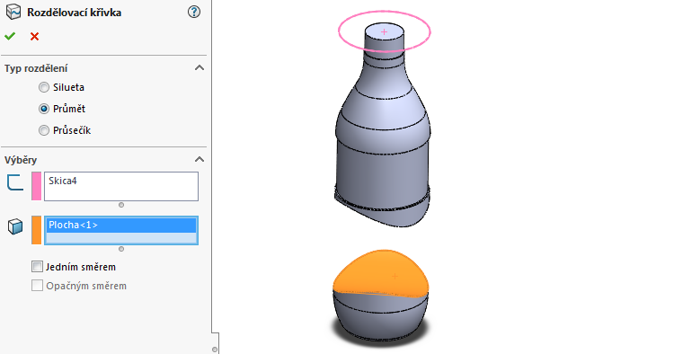Select the Průsečík radio button

pyautogui.click(x=44, y=130)
